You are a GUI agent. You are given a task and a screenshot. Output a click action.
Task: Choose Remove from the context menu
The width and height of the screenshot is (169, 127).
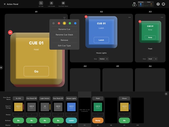click(64, 40)
